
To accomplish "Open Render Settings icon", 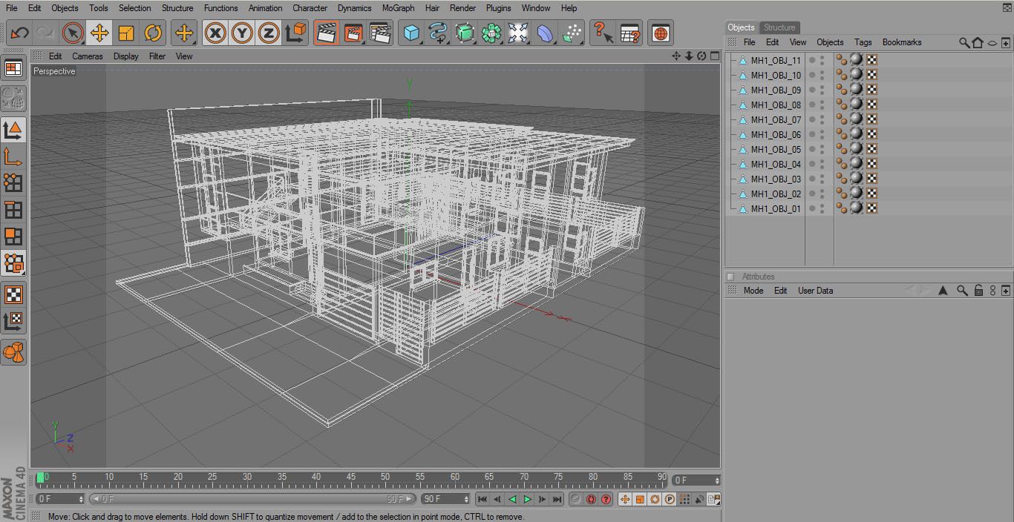I will point(381,33).
